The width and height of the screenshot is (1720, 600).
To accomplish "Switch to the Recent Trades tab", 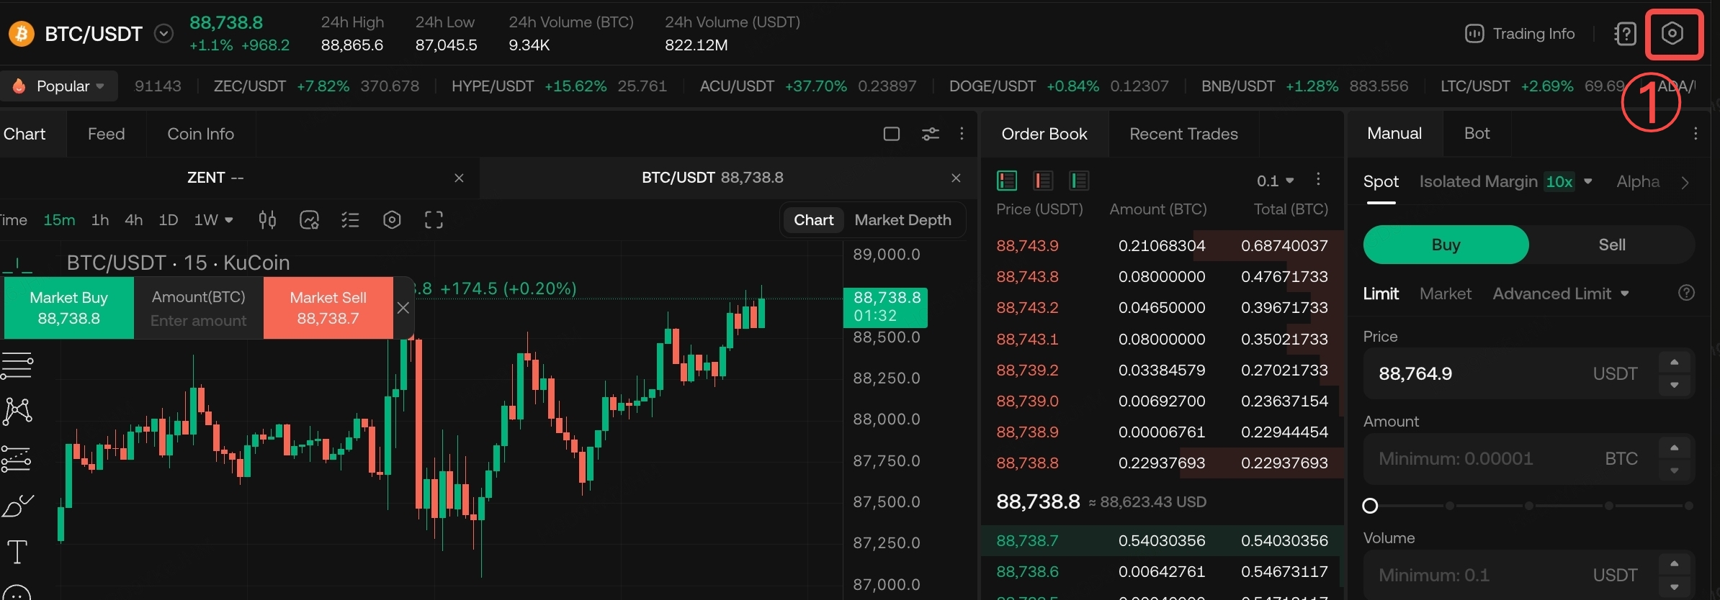I will tap(1183, 134).
